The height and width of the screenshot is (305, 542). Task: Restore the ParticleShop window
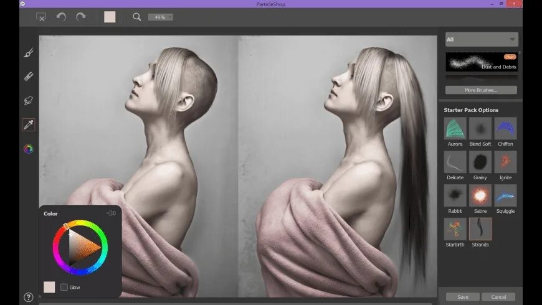[x=502, y=4]
